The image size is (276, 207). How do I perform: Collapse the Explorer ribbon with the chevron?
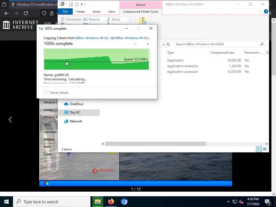pyautogui.click(x=260, y=11)
